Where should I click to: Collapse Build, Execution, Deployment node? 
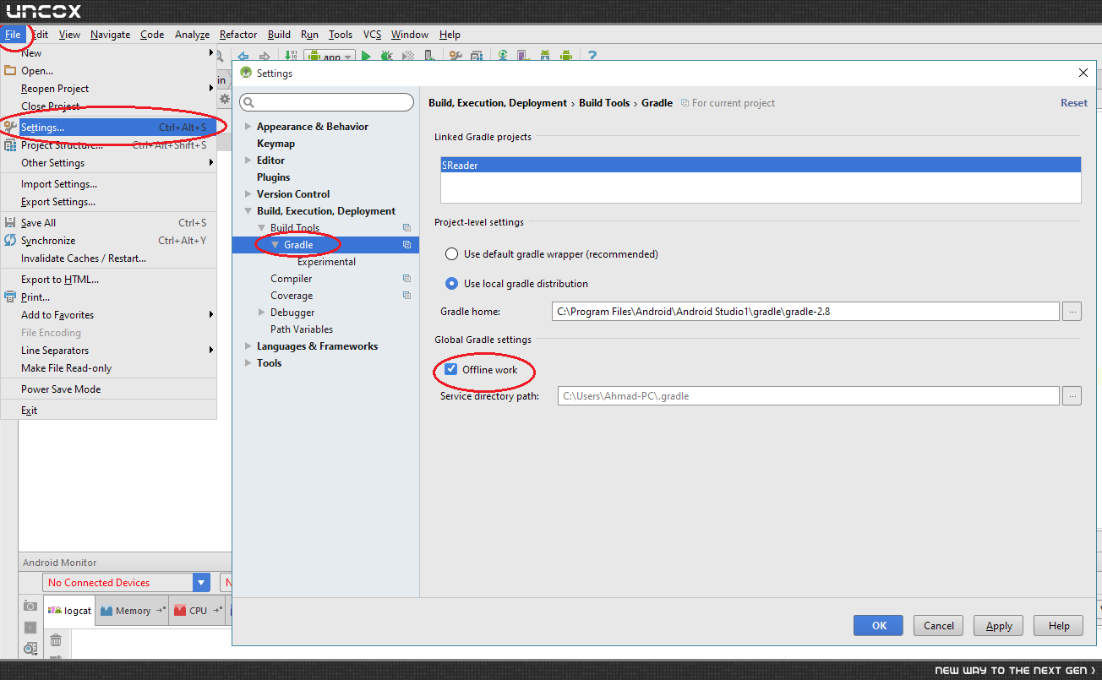pos(248,211)
